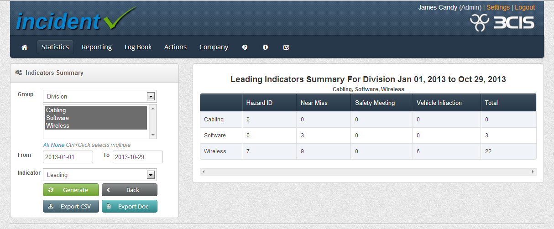Export the summary with Export CSV

(71, 207)
